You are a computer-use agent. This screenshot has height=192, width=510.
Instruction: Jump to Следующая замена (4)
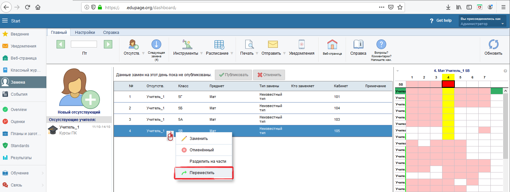(x=156, y=50)
